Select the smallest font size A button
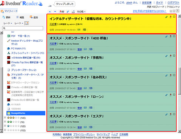This screenshot has height=139, width=181. pos(171,11)
